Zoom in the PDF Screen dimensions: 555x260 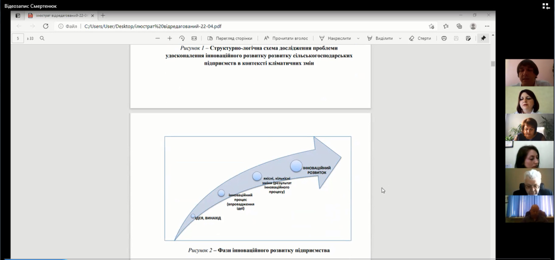point(170,38)
